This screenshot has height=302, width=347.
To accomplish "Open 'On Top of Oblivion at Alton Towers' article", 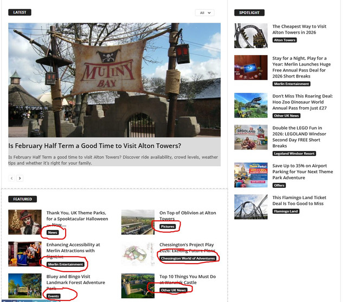I will (188, 216).
